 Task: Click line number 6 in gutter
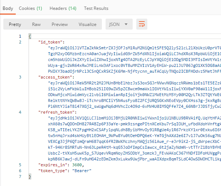(20, 171)
